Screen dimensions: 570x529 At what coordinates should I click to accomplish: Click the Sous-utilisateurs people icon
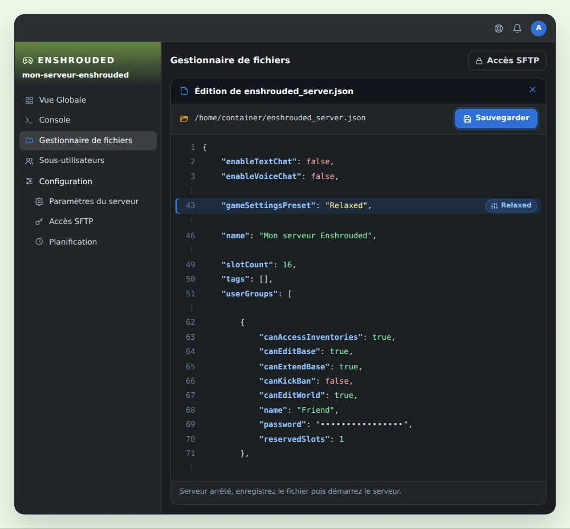click(x=29, y=161)
